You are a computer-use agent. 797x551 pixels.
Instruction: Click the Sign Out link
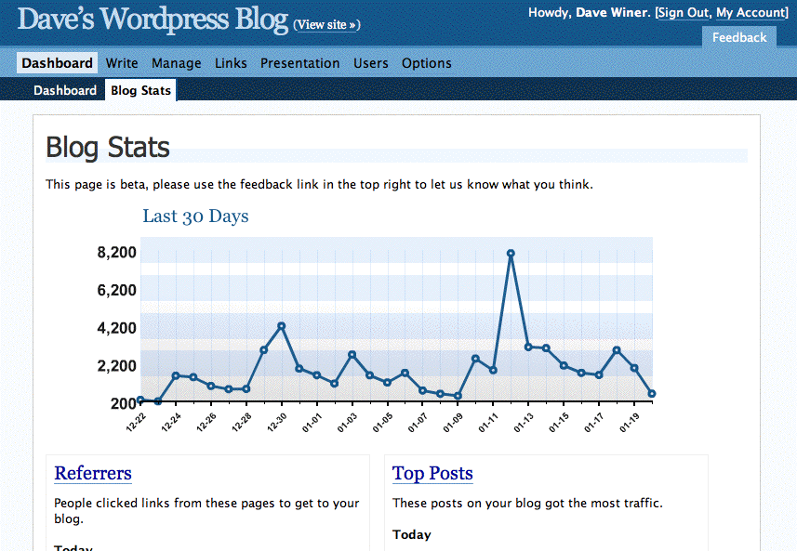684,13
